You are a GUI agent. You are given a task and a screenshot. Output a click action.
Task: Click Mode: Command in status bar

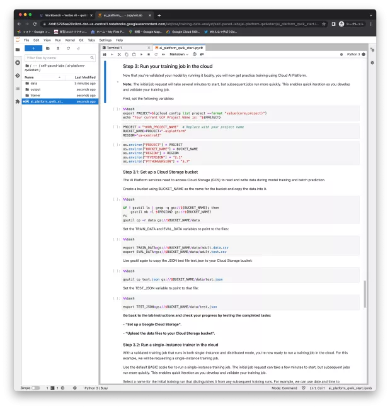coord(284,388)
